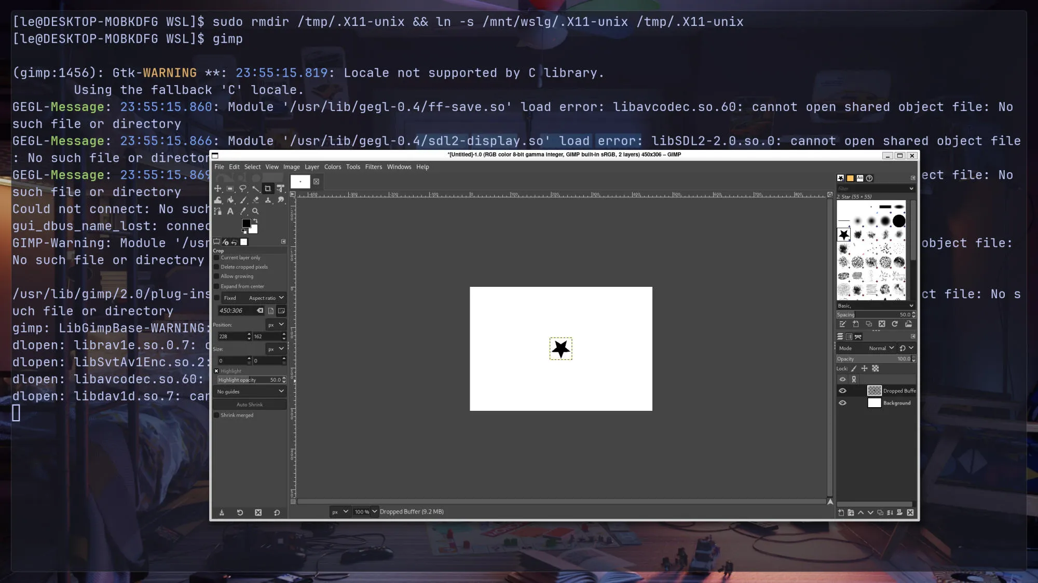The height and width of the screenshot is (583, 1038).
Task: Open the Filters menu
Action: coord(373,167)
